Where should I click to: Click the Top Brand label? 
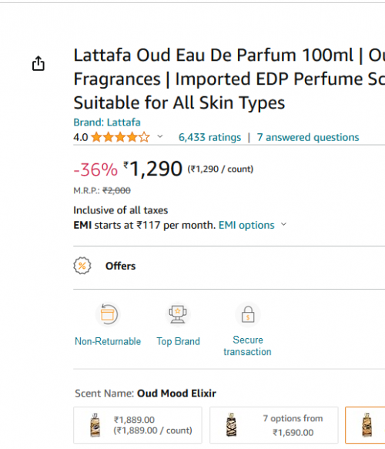[x=178, y=341]
